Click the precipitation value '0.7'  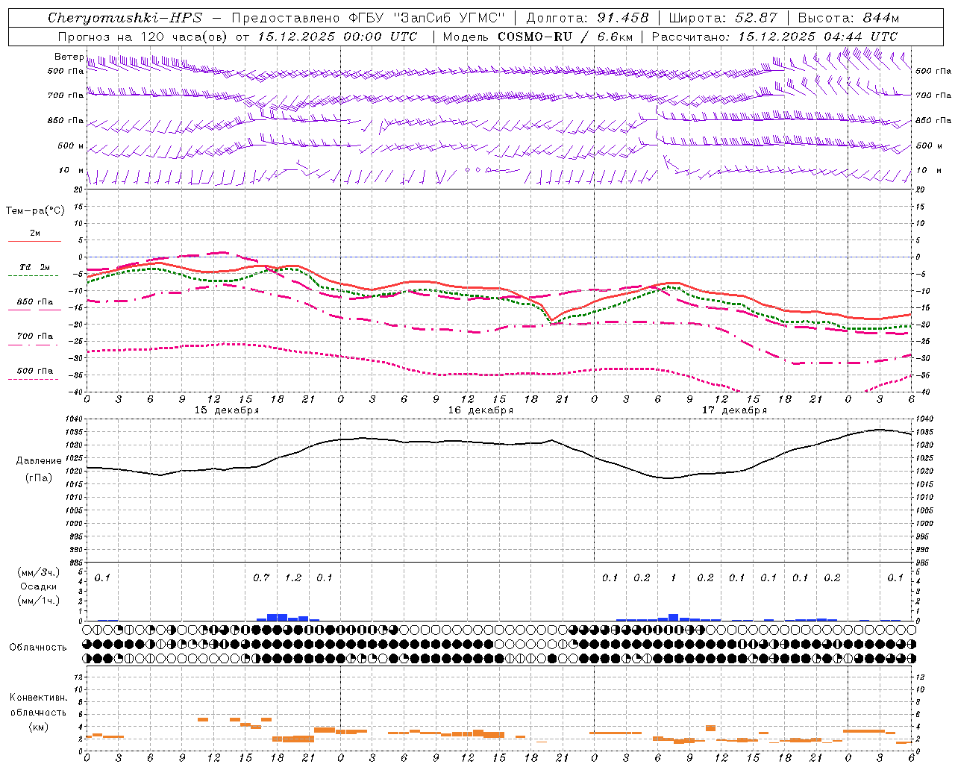(x=261, y=577)
